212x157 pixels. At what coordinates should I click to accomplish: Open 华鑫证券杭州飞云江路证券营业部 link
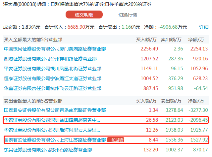click(53, 88)
